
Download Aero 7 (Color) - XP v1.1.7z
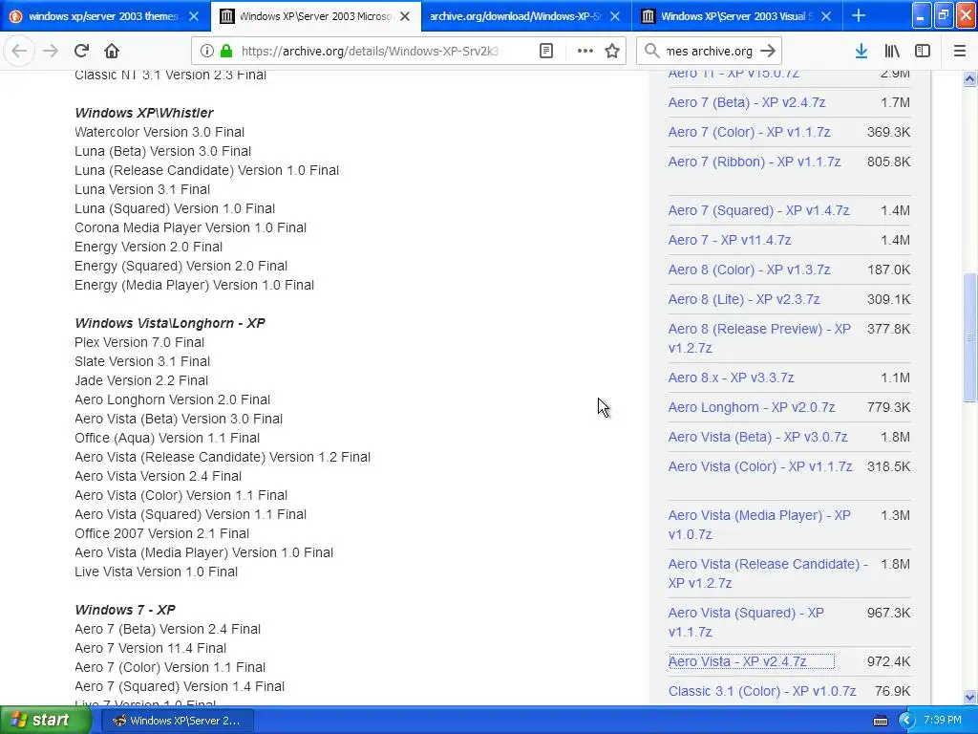(749, 132)
